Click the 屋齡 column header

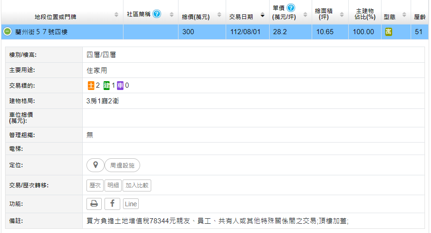(420, 17)
